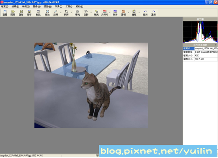Expand the 自動 auto dropdown arrow
The width and height of the screenshot is (218, 158).
tap(91, 13)
